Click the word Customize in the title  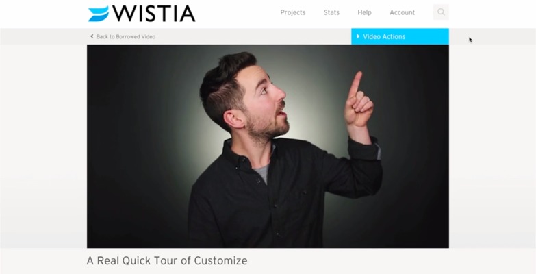pyautogui.click(x=220, y=261)
